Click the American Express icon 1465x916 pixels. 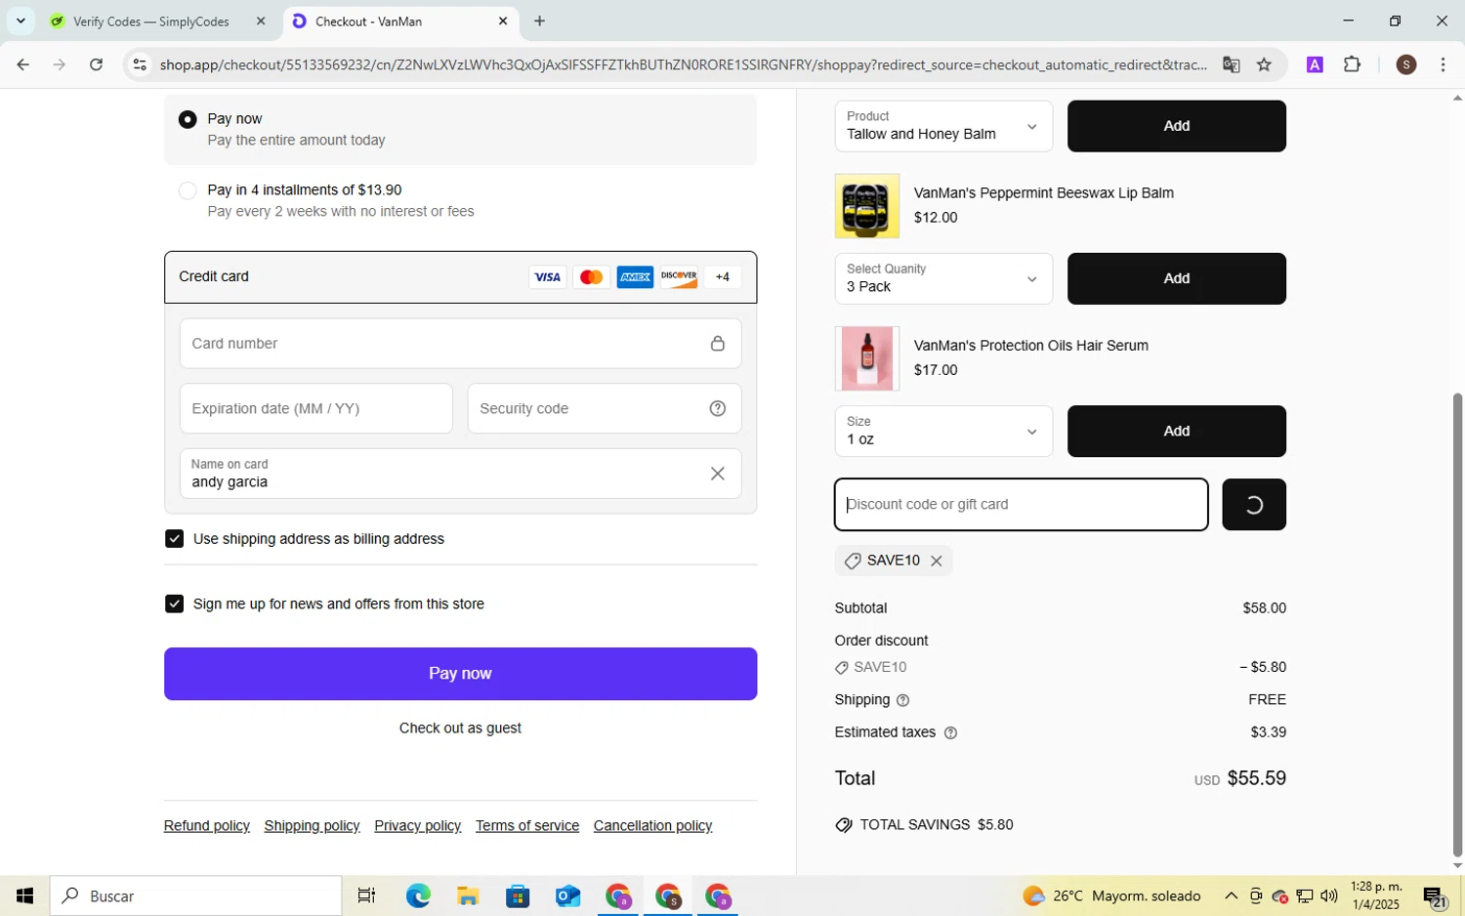tap(635, 277)
